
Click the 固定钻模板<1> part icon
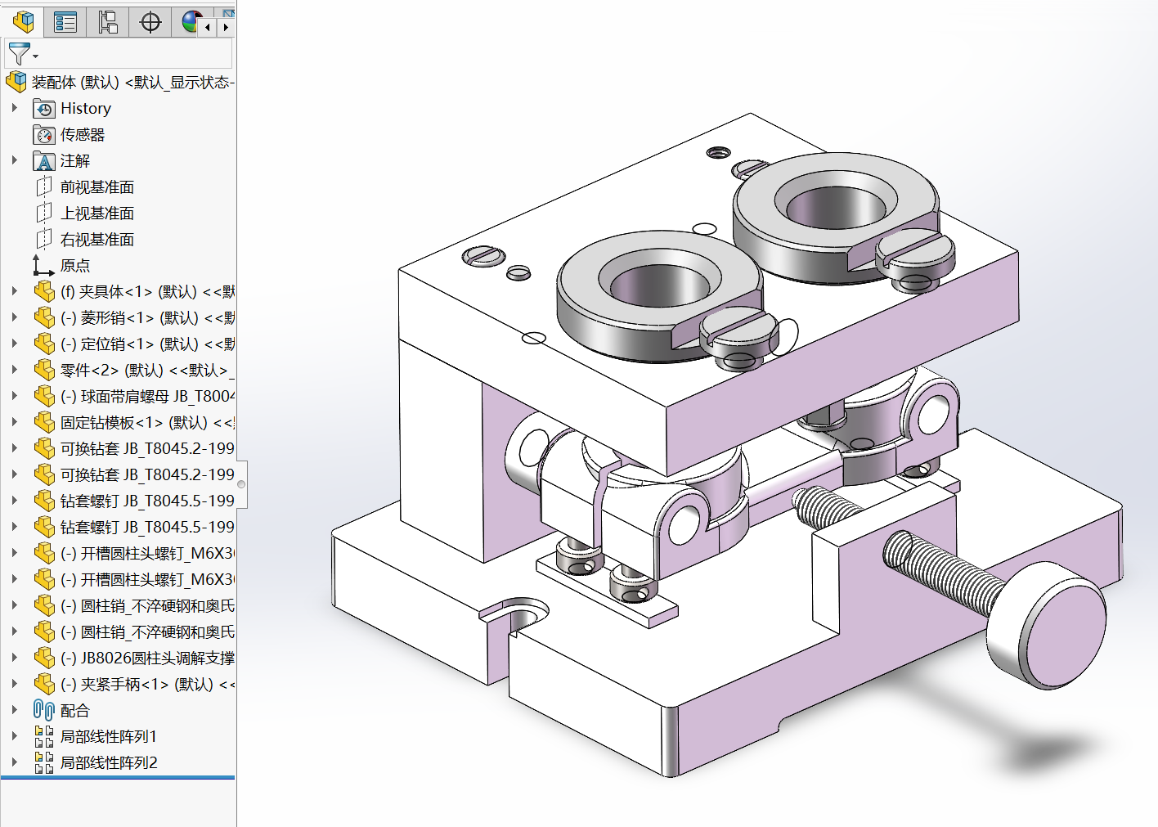click(x=44, y=423)
